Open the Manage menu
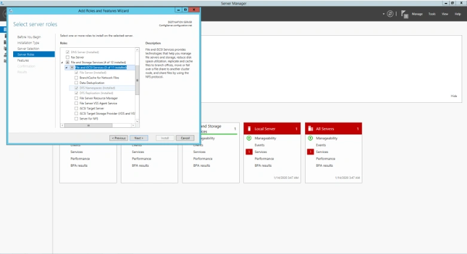Screen dimensions: 467x254 [417, 14]
